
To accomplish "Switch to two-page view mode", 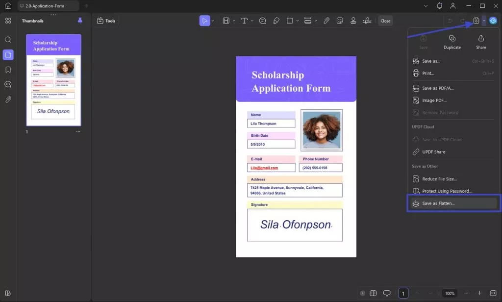I will 373,293.
